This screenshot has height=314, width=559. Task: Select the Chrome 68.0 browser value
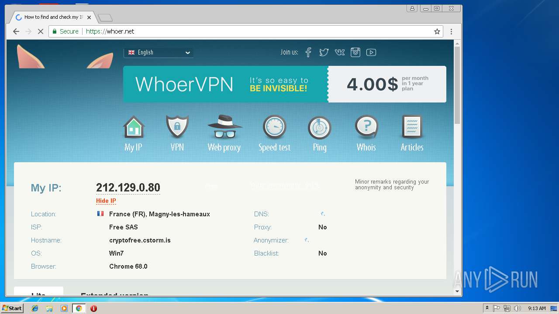[x=128, y=266]
